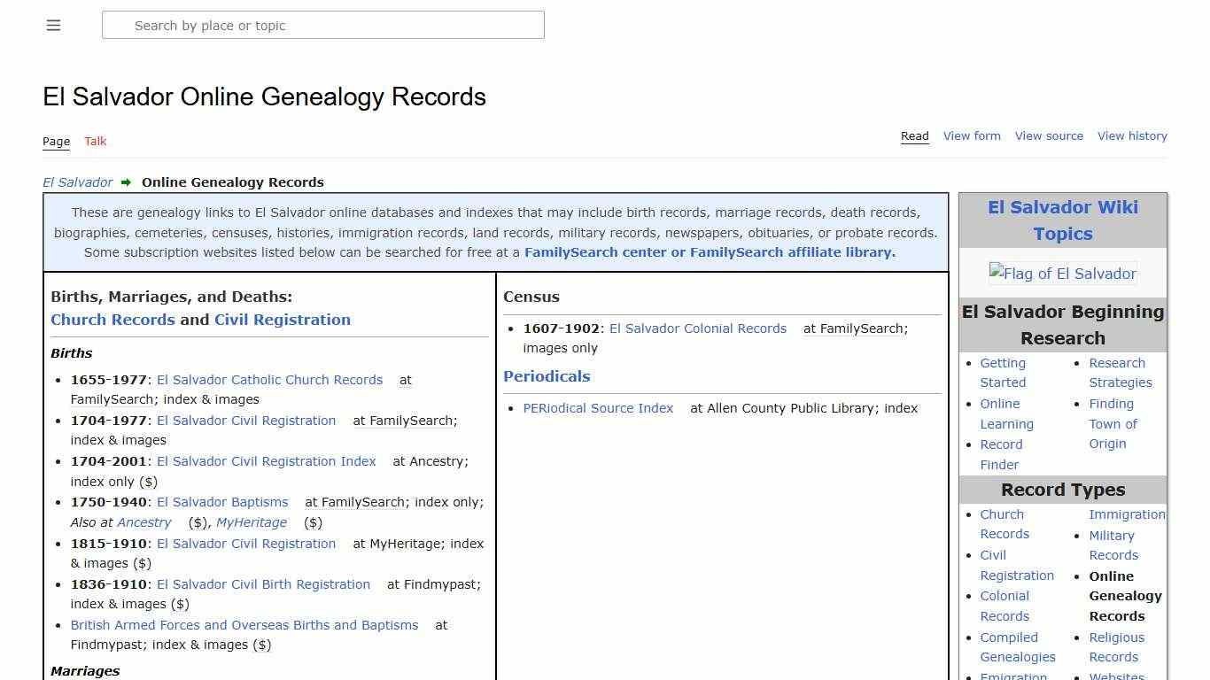Viewport: 1210px width, 680px height.
Task: Click the Search by place or topic field
Action: 323,25
